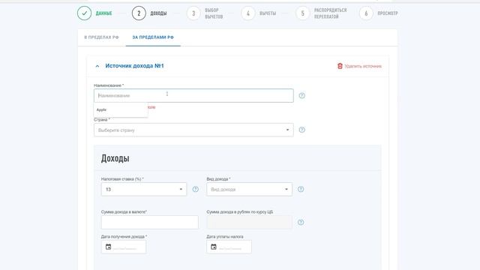This screenshot has width=480, height=270.
Task: Go to step 5 Распорядиться переплатой
Action: coord(302,13)
